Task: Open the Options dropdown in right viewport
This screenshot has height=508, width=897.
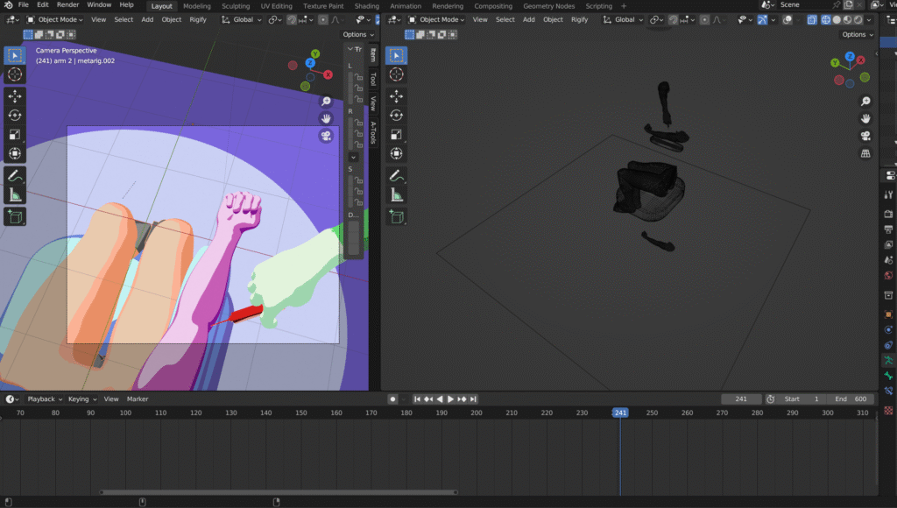Action: tap(856, 35)
